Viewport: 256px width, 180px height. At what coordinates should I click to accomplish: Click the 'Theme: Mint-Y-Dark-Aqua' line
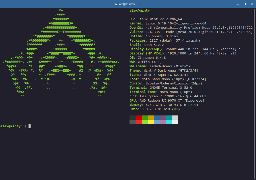[x=164, y=70]
